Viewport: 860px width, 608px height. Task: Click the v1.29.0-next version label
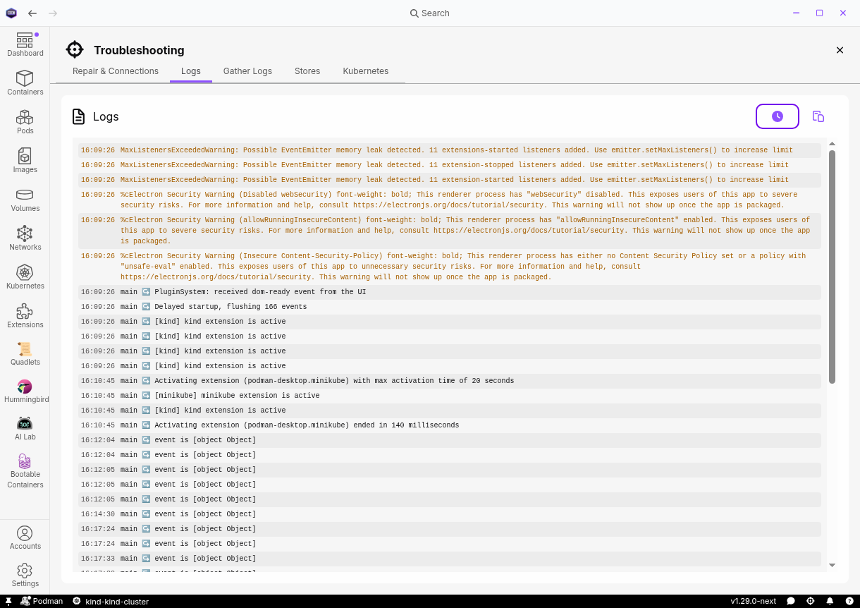click(x=753, y=601)
